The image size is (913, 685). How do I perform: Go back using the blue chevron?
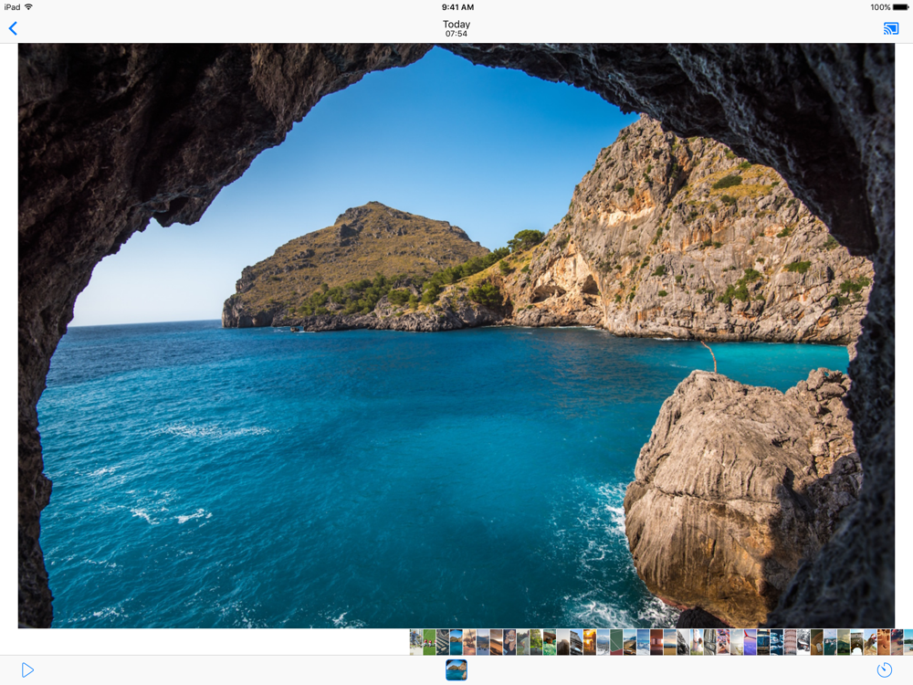coord(13,28)
